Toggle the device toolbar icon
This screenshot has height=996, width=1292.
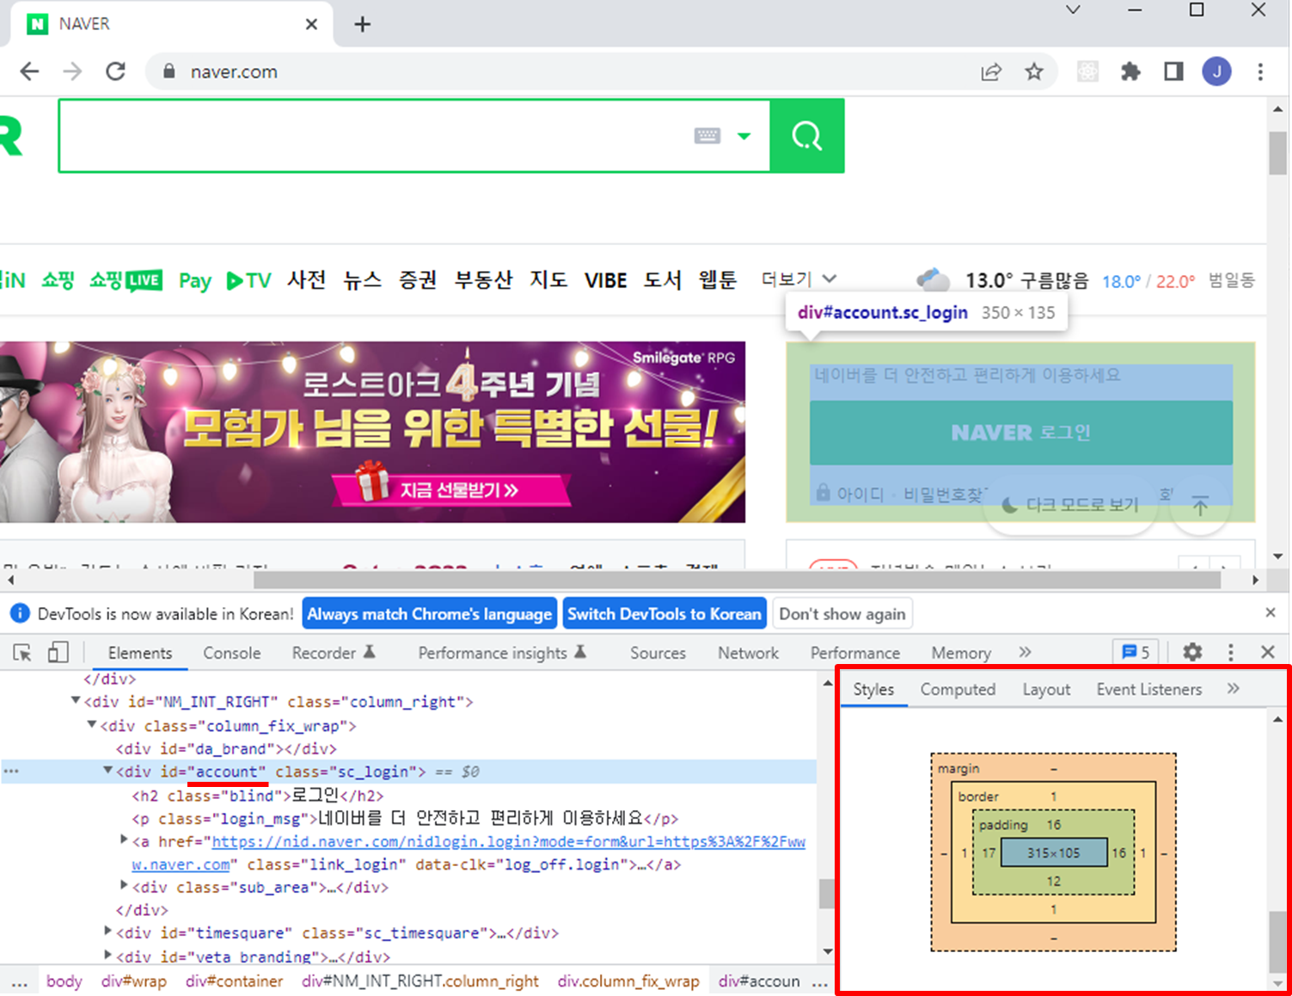(x=58, y=653)
